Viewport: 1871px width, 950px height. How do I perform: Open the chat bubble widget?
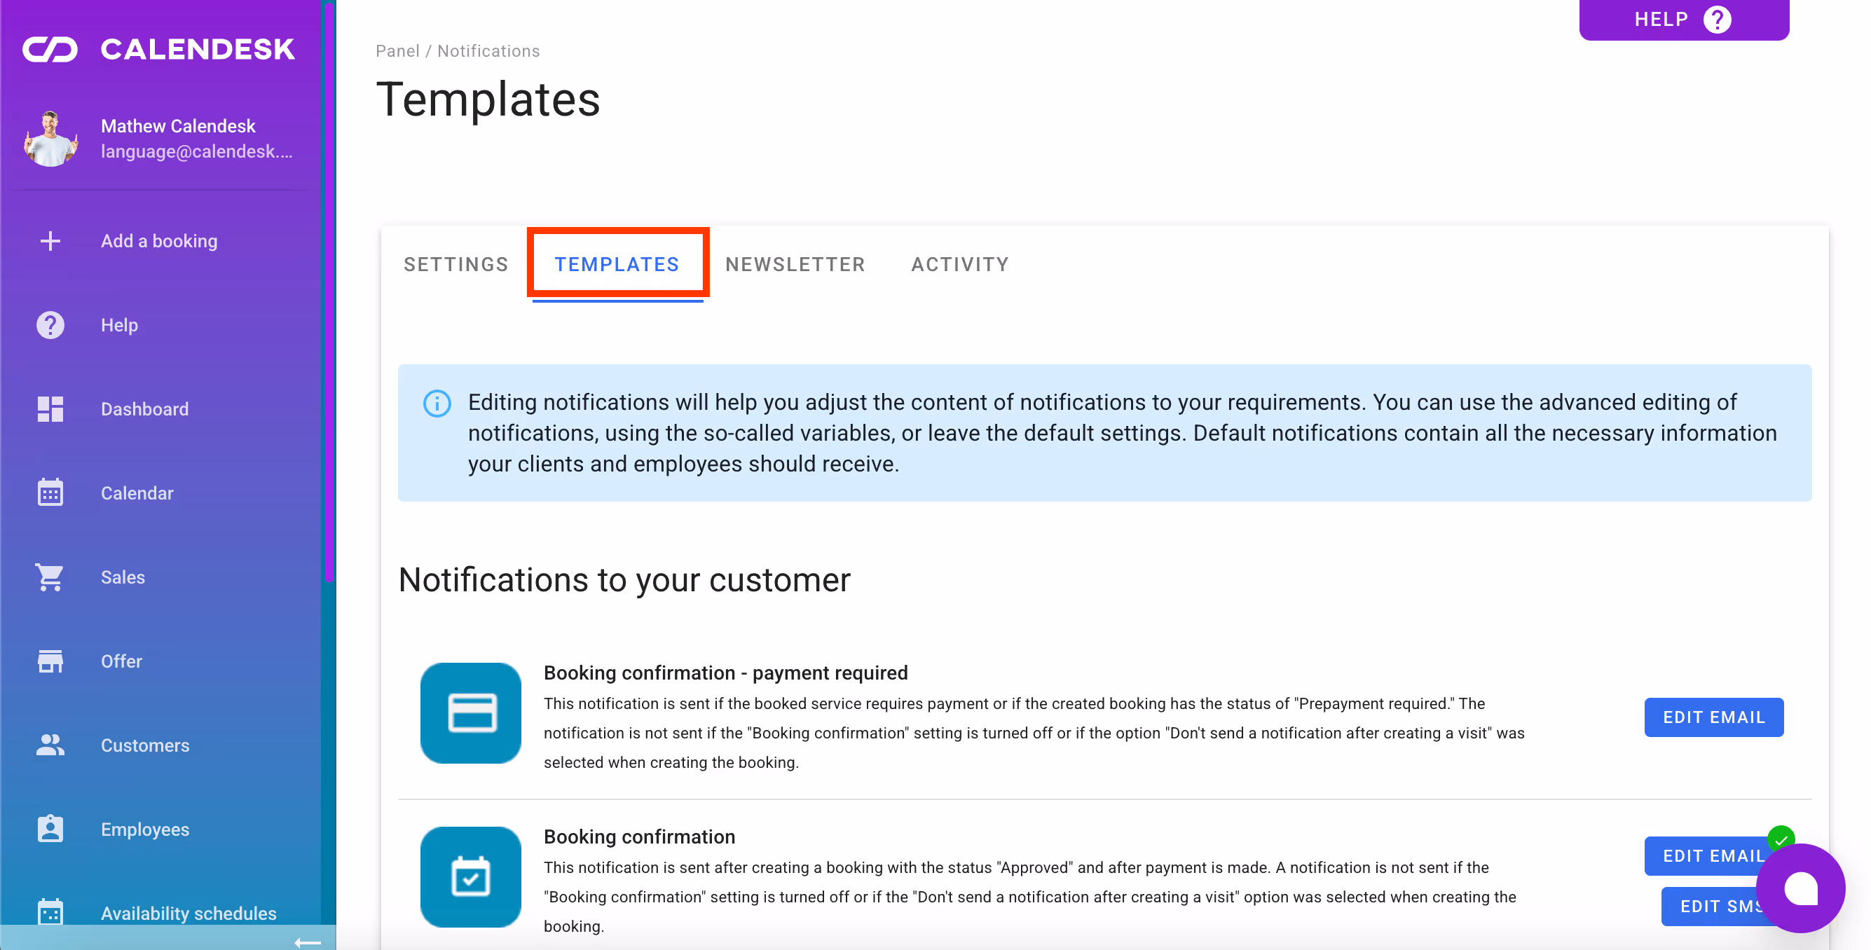(x=1800, y=888)
